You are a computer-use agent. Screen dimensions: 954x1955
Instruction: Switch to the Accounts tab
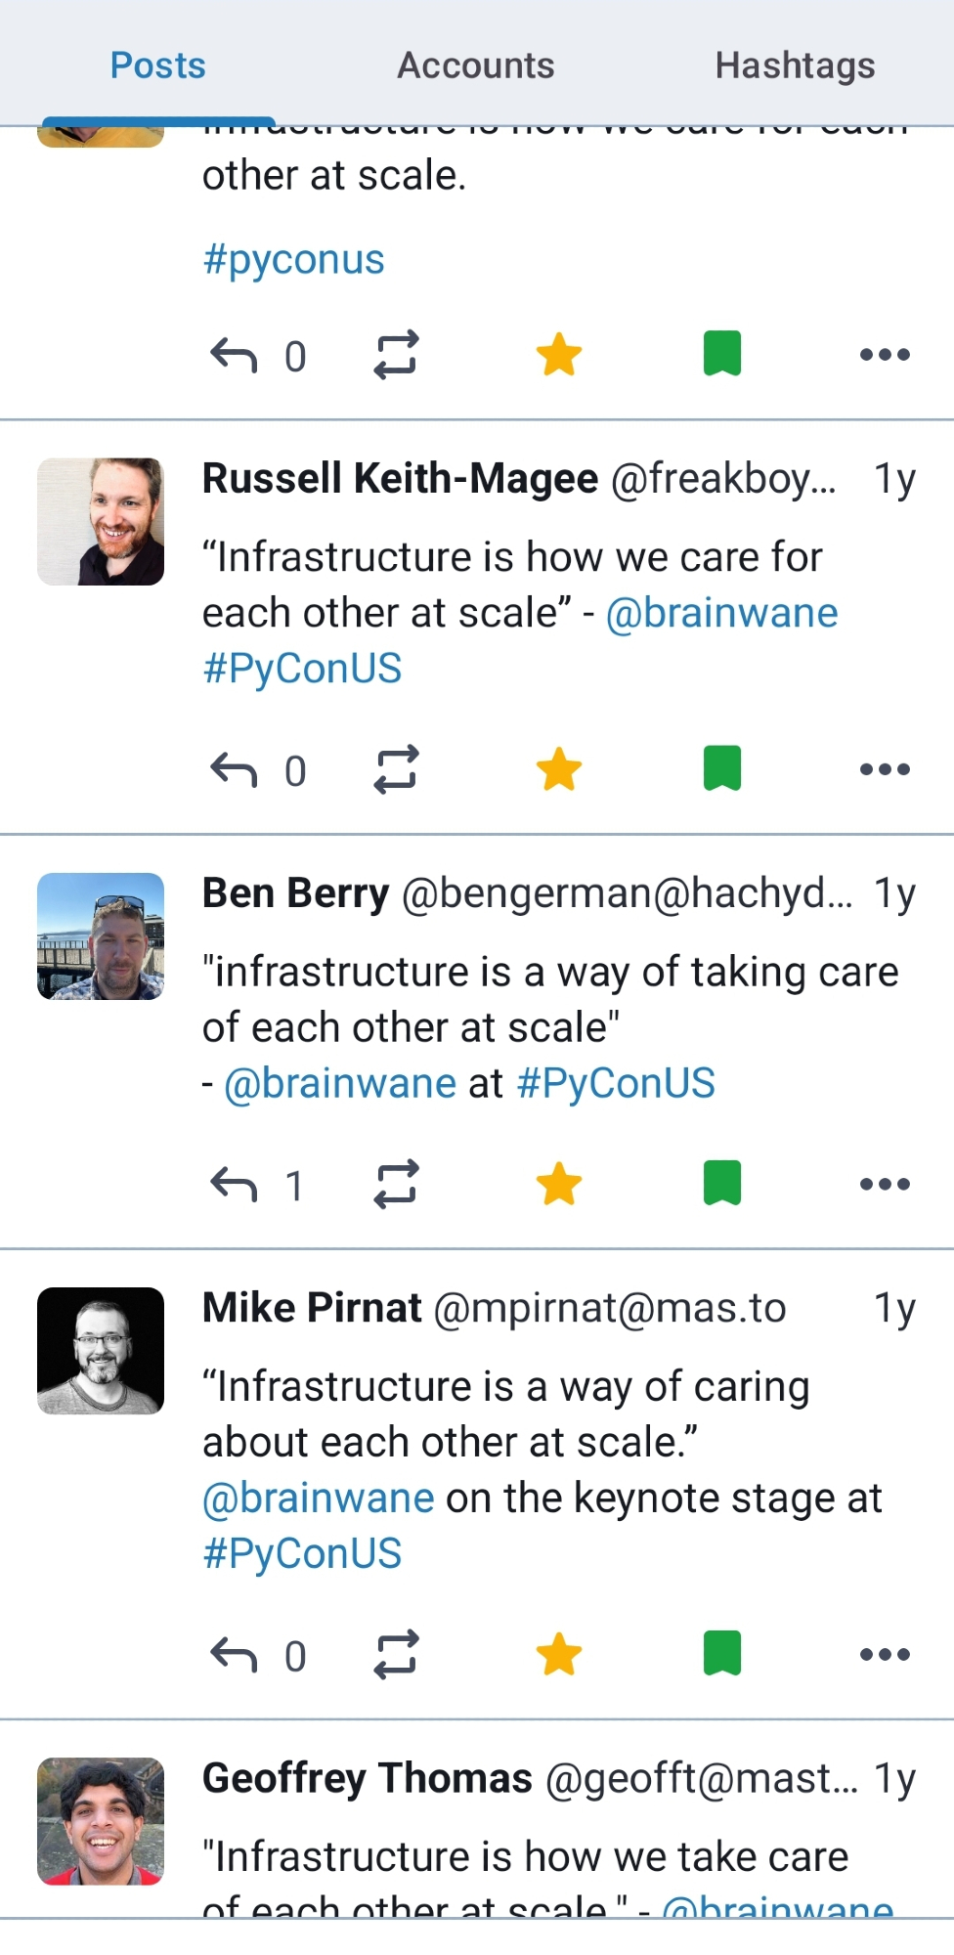point(476,65)
